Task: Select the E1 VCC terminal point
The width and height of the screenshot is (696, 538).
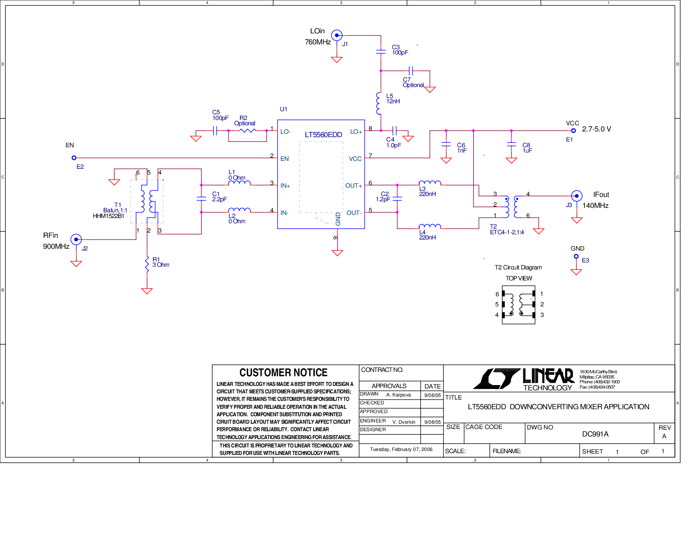Action: click(x=573, y=131)
